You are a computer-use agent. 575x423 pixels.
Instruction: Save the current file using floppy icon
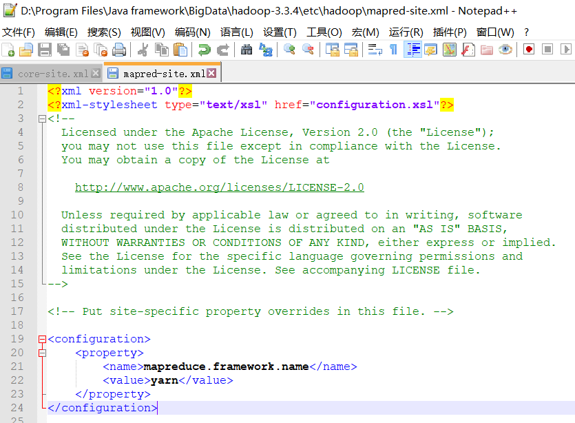coord(45,50)
